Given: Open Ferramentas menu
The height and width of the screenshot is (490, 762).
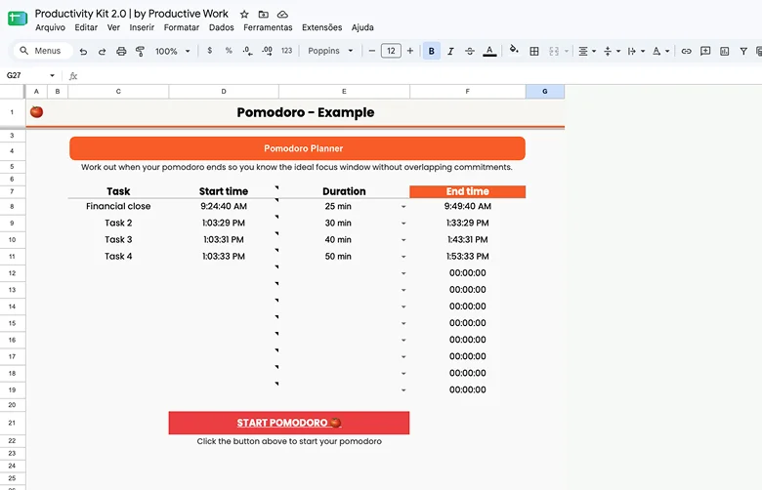Looking at the screenshot, I should [268, 27].
